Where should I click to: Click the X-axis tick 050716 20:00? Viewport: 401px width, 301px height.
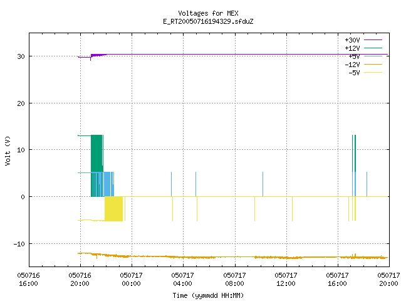click(80, 280)
